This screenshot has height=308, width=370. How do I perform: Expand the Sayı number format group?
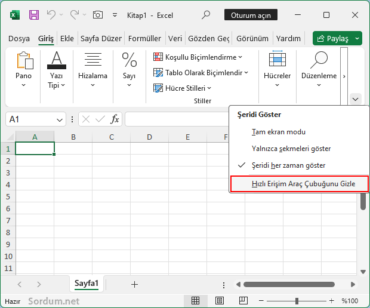tap(129, 70)
